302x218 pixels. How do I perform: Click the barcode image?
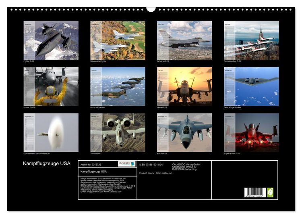(x=255, y=192)
